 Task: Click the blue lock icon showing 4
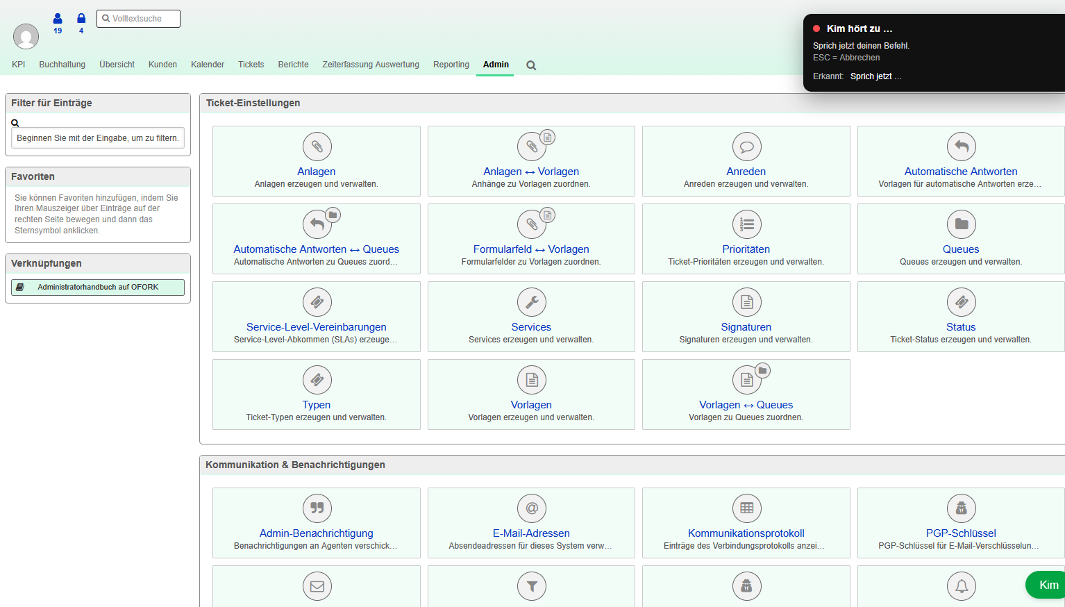(x=81, y=19)
